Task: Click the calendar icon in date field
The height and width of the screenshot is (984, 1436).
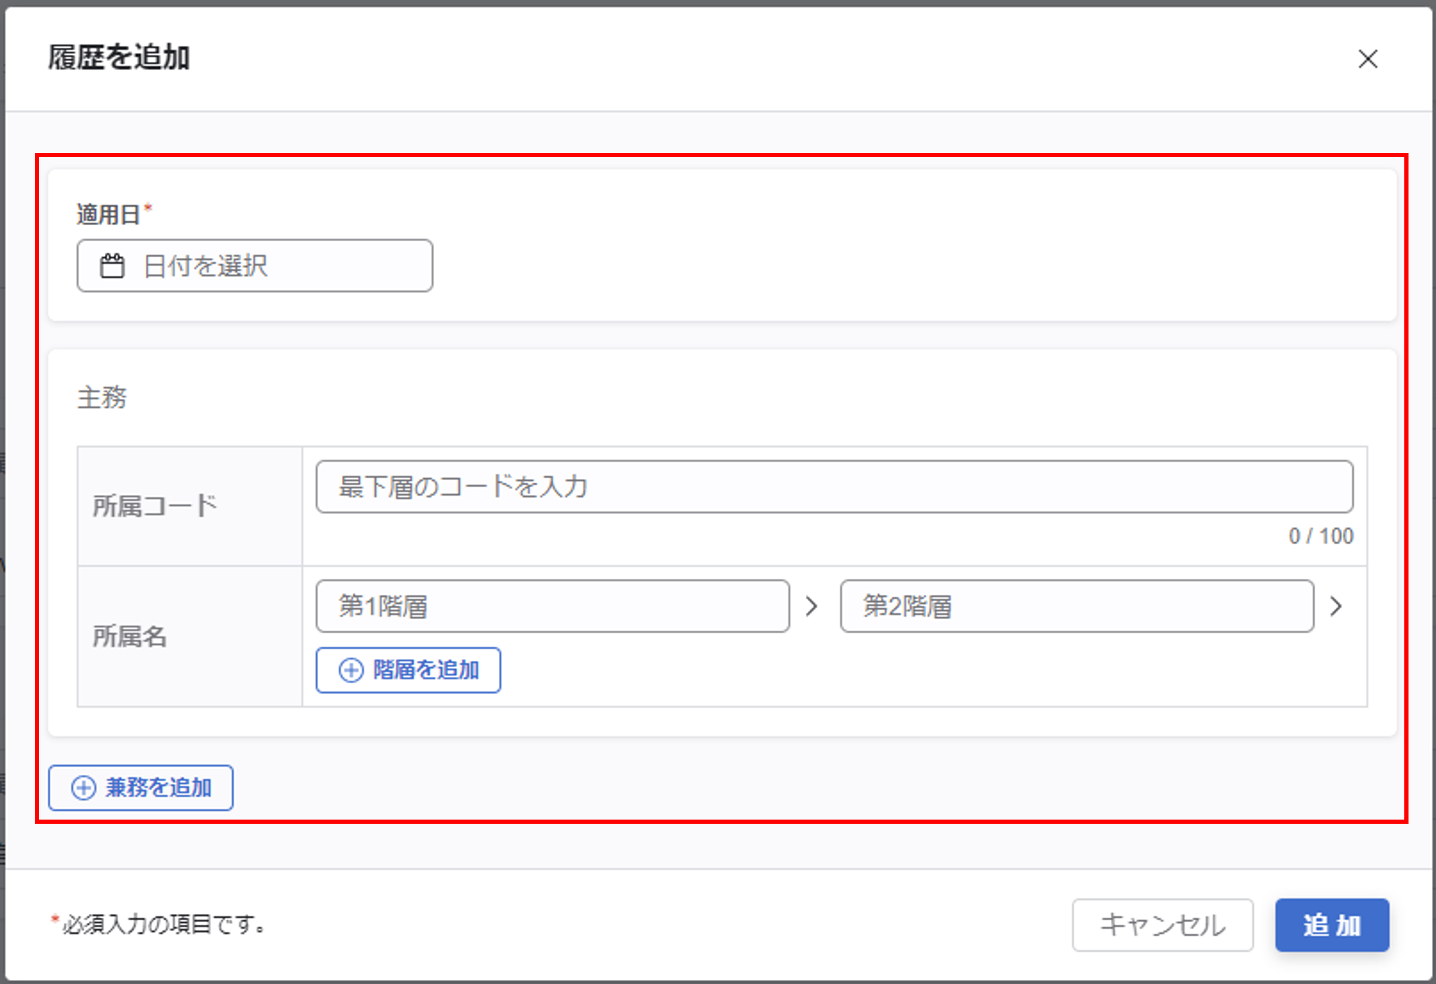Action: pos(113,266)
